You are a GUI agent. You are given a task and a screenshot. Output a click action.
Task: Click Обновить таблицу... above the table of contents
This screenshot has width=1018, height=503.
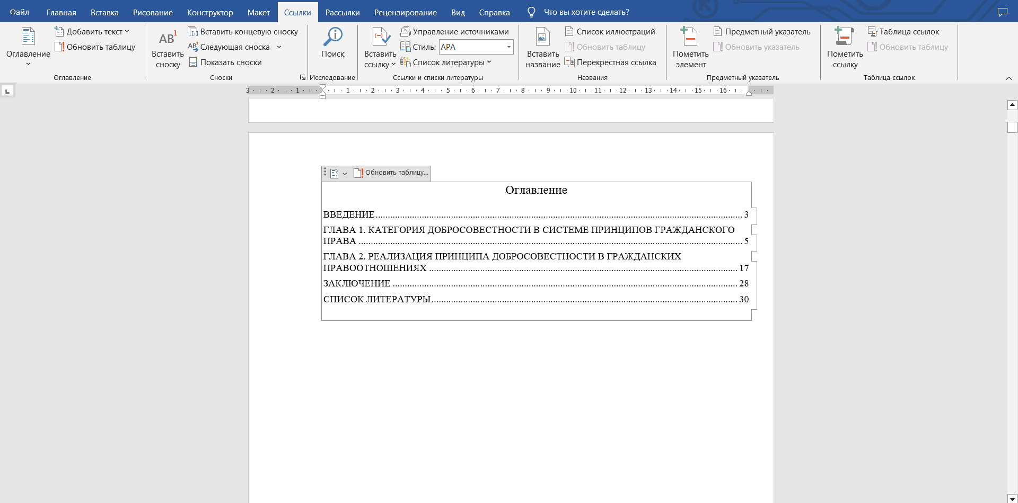pyautogui.click(x=391, y=173)
